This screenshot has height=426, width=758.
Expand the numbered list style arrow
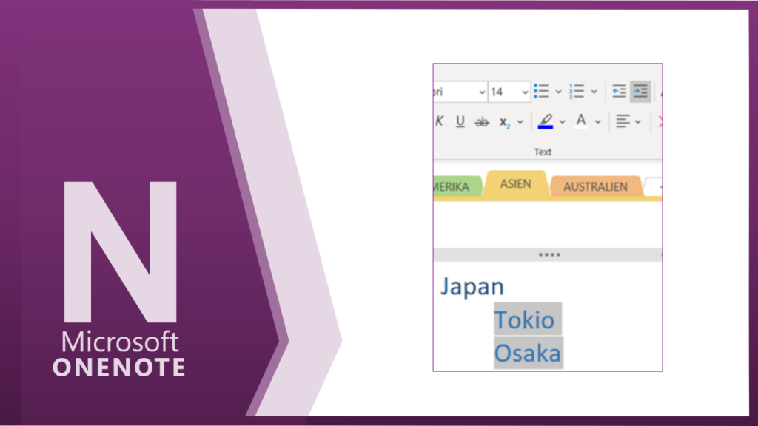coord(594,92)
